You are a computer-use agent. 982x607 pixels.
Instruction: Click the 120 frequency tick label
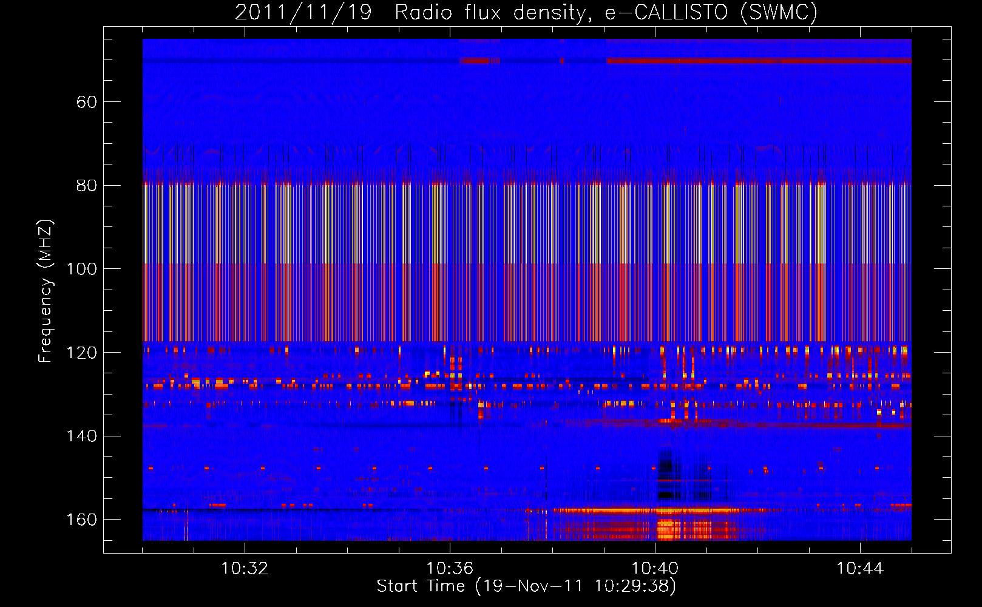[82, 353]
